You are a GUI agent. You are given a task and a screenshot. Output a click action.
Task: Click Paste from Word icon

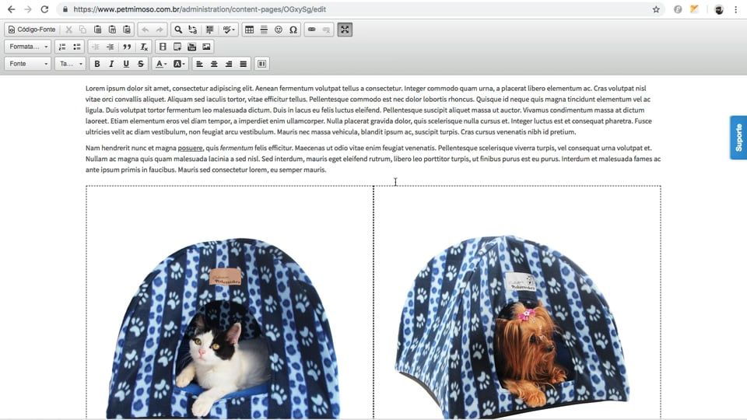pyautogui.click(x=127, y=30)
